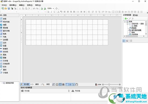Open the font size dropdown arrow
Viewport: 148px width, 104px height.
[45, 12]
